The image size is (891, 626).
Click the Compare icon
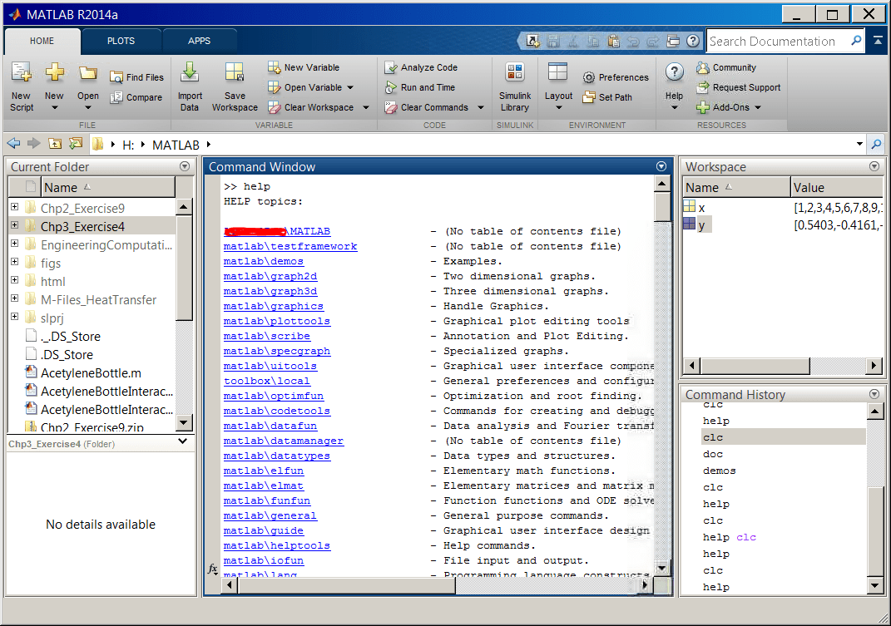click(x=136, y=96)
